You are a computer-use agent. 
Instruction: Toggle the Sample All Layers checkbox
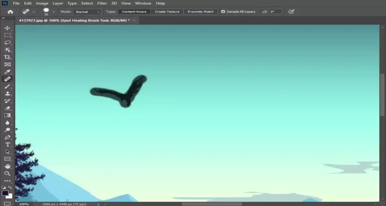[x=223, y=12]
